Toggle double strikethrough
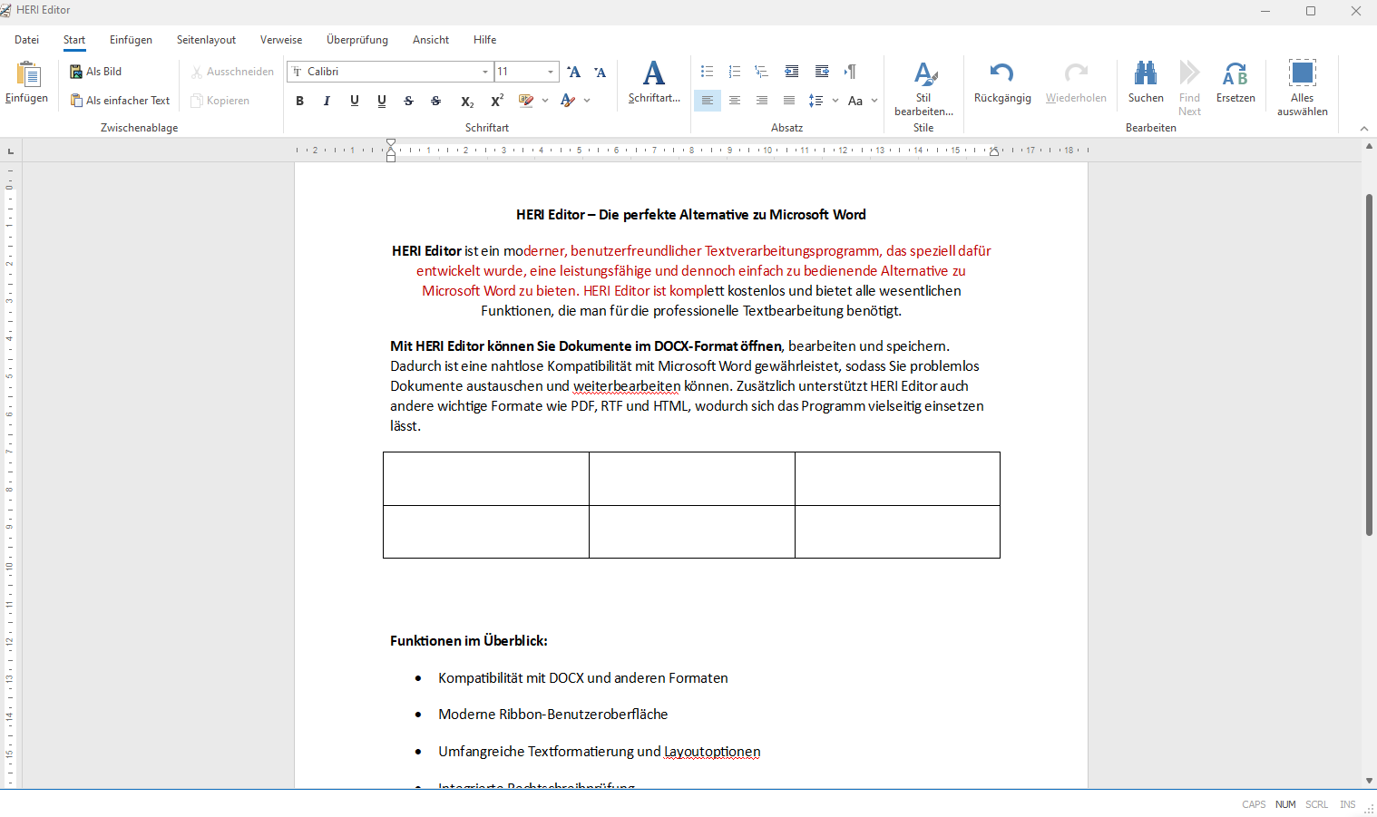This screenshot has width=1377, height=817. [435, 101]
